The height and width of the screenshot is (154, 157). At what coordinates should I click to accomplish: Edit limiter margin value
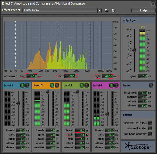[x=142, y=97]
